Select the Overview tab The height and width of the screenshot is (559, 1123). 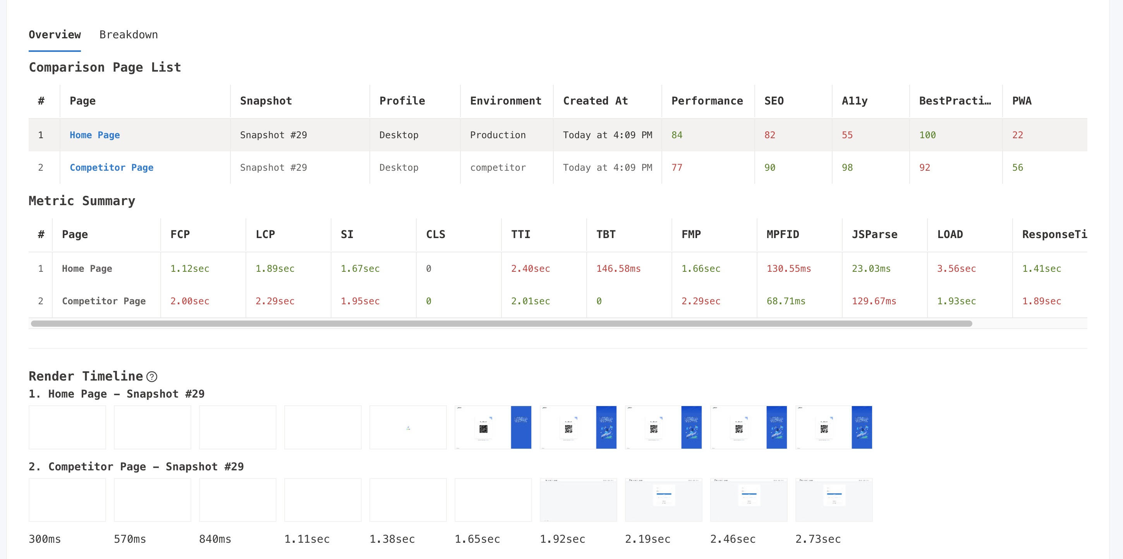55,35
